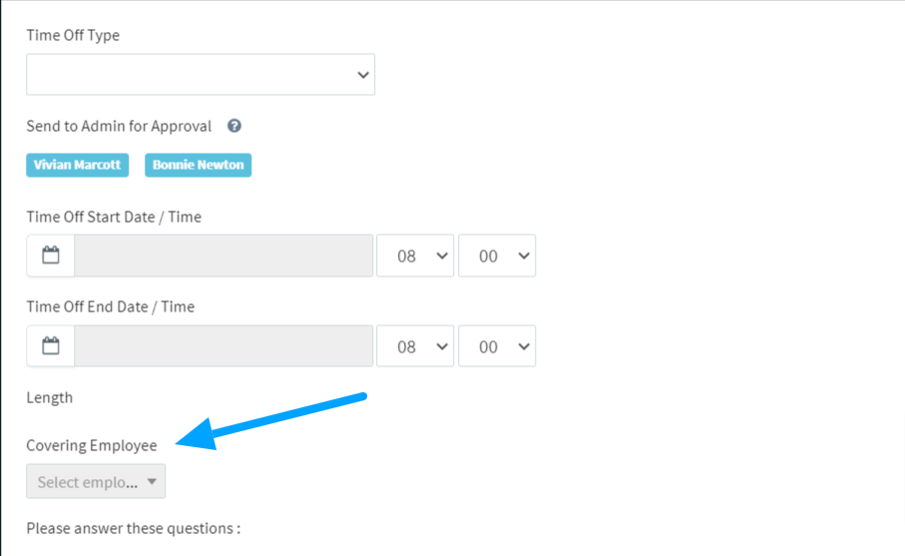Open the start date calendar icon
905x556 pixels.
click(x=51, y=256)
